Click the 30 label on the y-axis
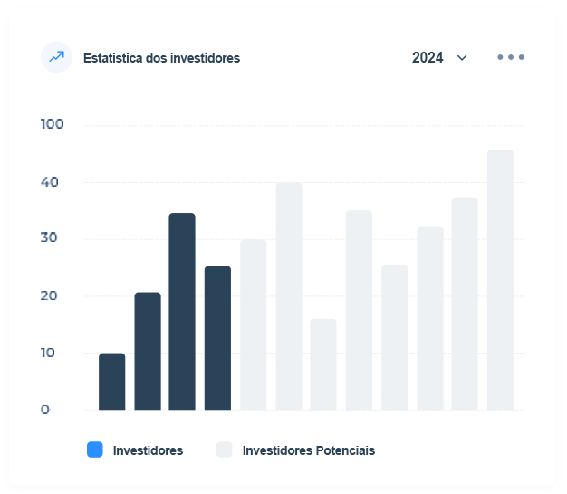 (50, 238)
